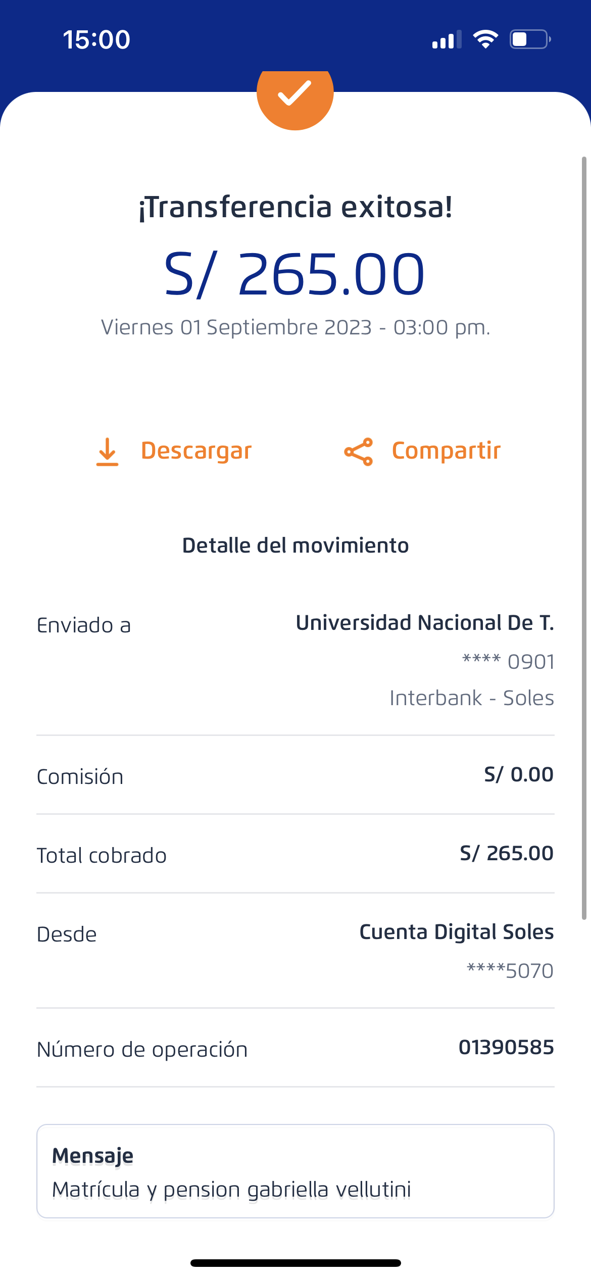This screenshot has height=1279, width=591.
Task: Tap the cellular signal bars icon
Action: pos(447,40)
